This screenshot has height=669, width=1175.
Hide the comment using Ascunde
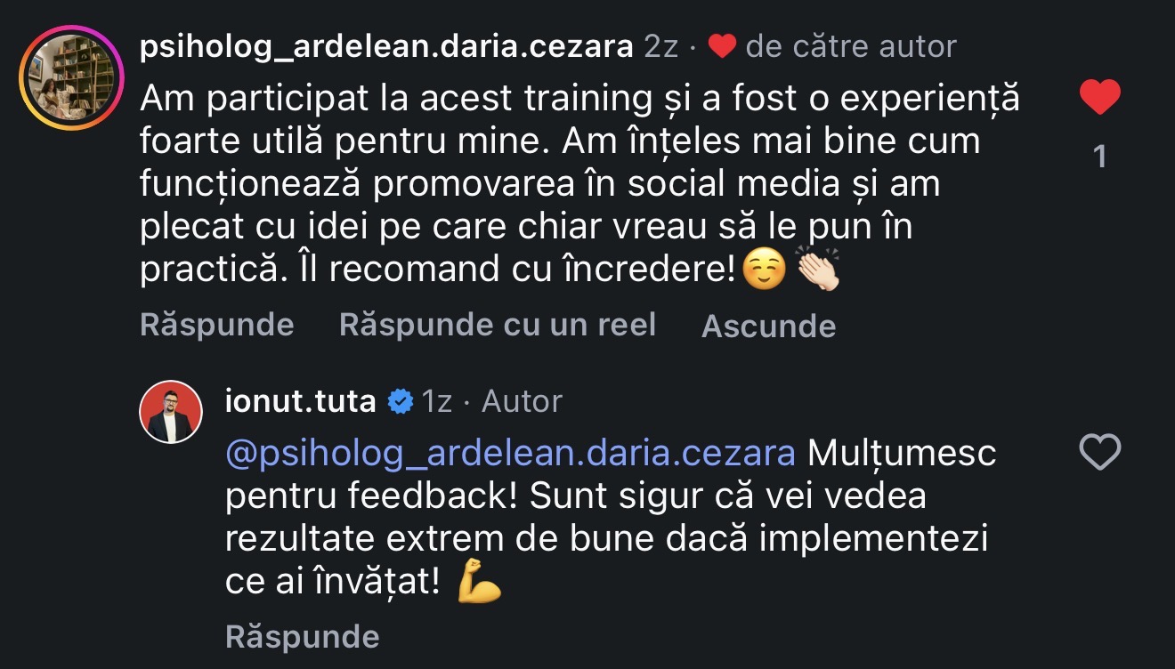(769, 326)
